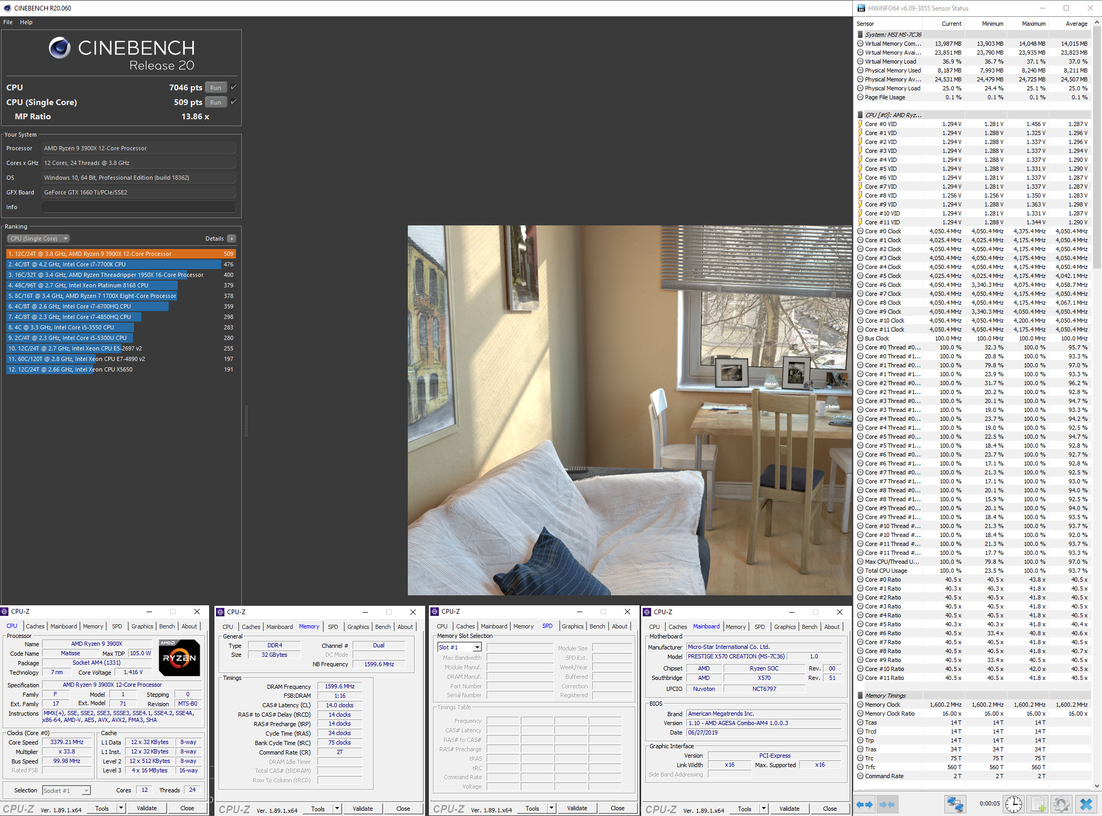Click HWiNFO collapse columns inward-arrows icon
Screen dimensions: 1102x816
pyautogui.click(x=887, y=804)
